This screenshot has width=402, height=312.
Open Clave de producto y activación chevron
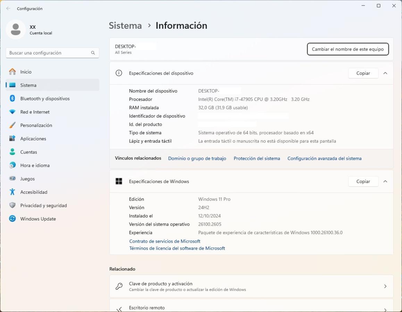385,286
